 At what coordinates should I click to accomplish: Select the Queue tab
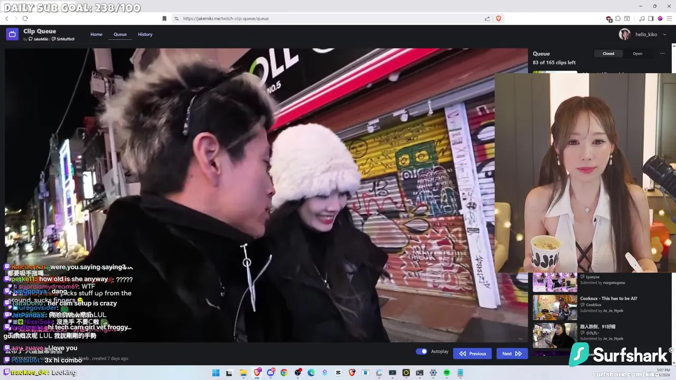click(x=120, y=34)
